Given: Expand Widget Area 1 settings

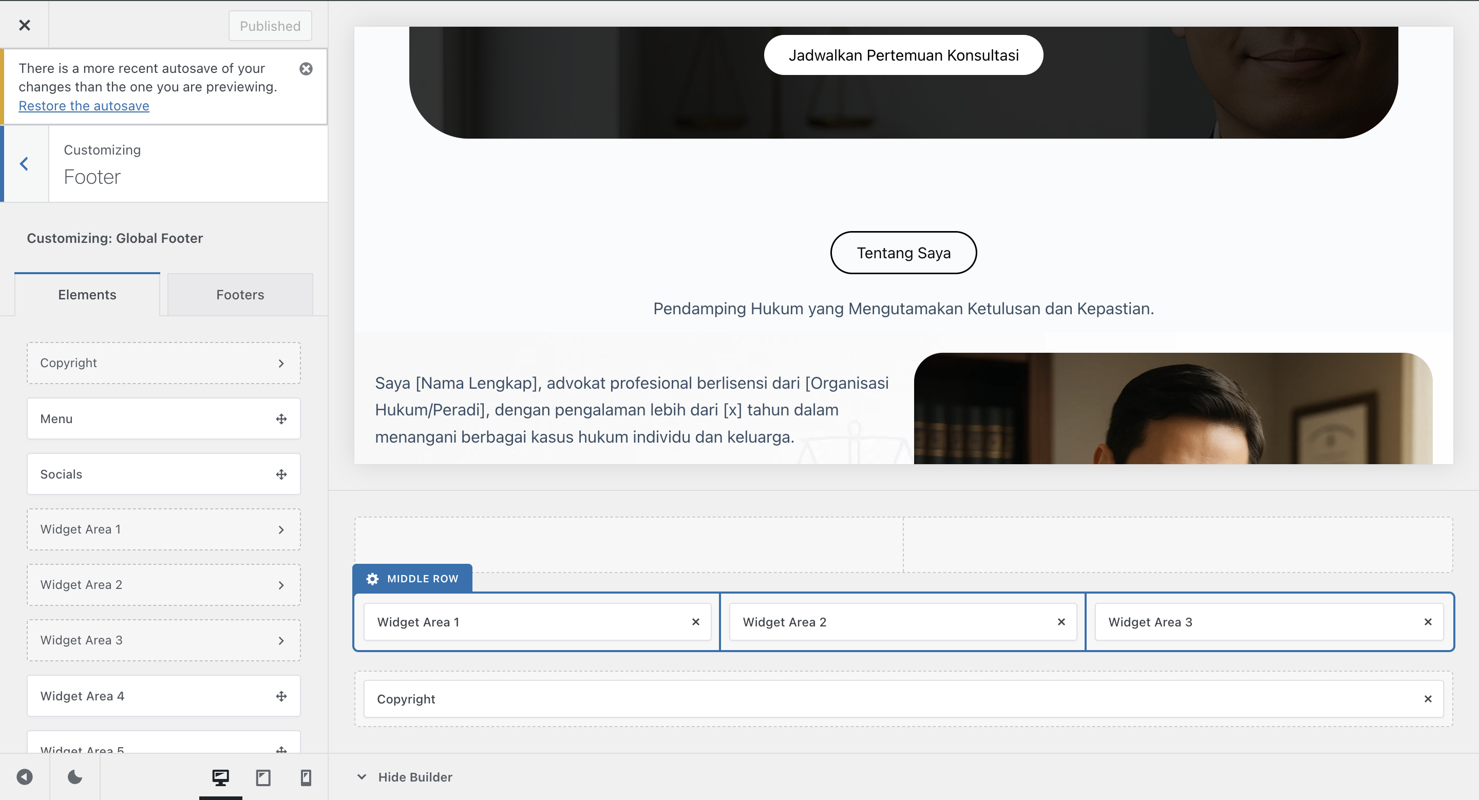Looking at the screenshot, I should (281, 529).
